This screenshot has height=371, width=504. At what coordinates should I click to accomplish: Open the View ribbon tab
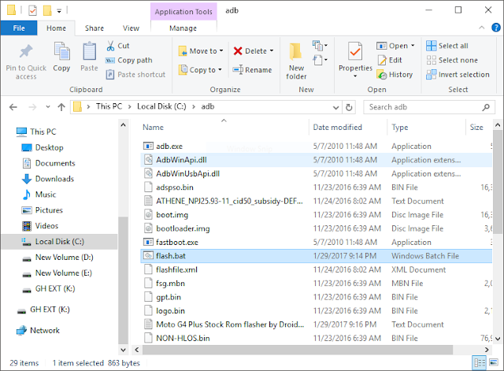[131, 28]
